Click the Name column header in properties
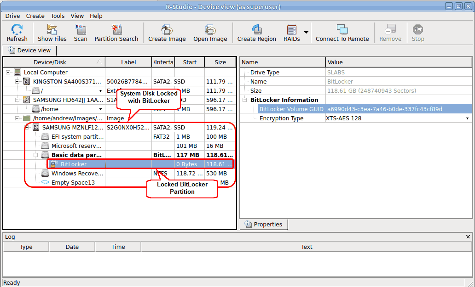This screenshot has width=475, height=287. coord(282,62)
